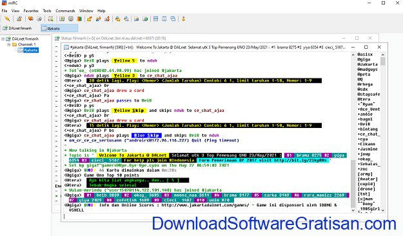Open the Channels list toolbar icon
This screenshot has height=236, width=403.
click(x=39, y=19)
